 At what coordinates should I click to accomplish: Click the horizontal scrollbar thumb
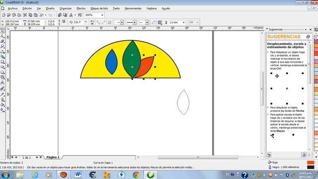point(198,157)
